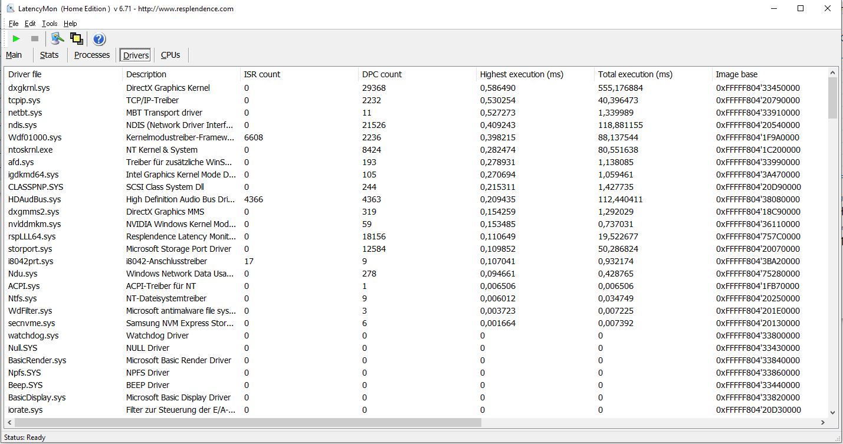Open the blue question mark help icon
843x444 pixels.
pyautogui.click(x=99, y=39)
